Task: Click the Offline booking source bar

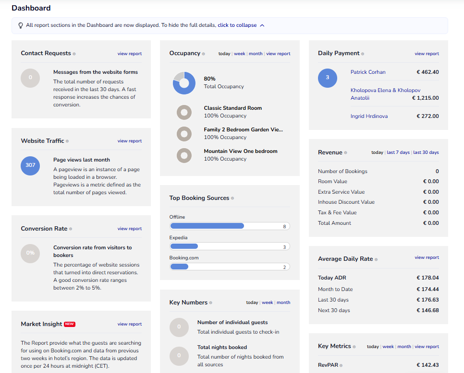Action: click(x=230, y=226)
